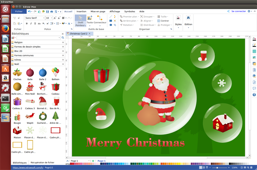
Task: Select the Connecteur tool
Action: (x=100, y=21)
